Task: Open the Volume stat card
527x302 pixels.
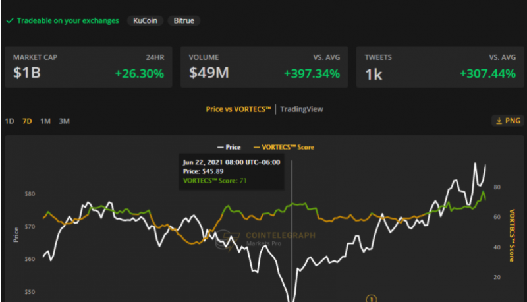Action: pyautogui.click(x=264, y=67)
